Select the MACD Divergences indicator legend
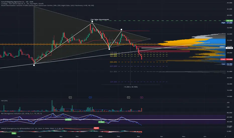Screen dimensions: 234x138 [x=32, y=128]
